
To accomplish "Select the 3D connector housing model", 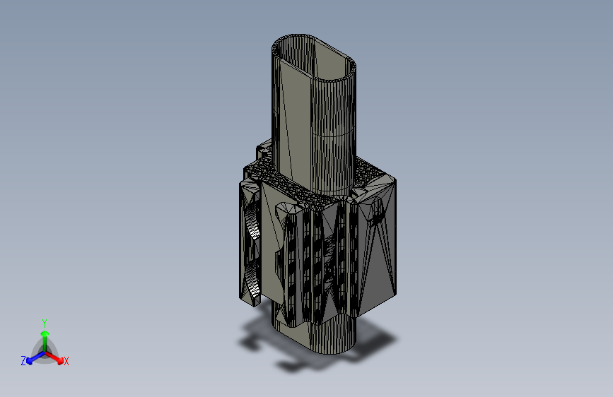I will [317, 194].
